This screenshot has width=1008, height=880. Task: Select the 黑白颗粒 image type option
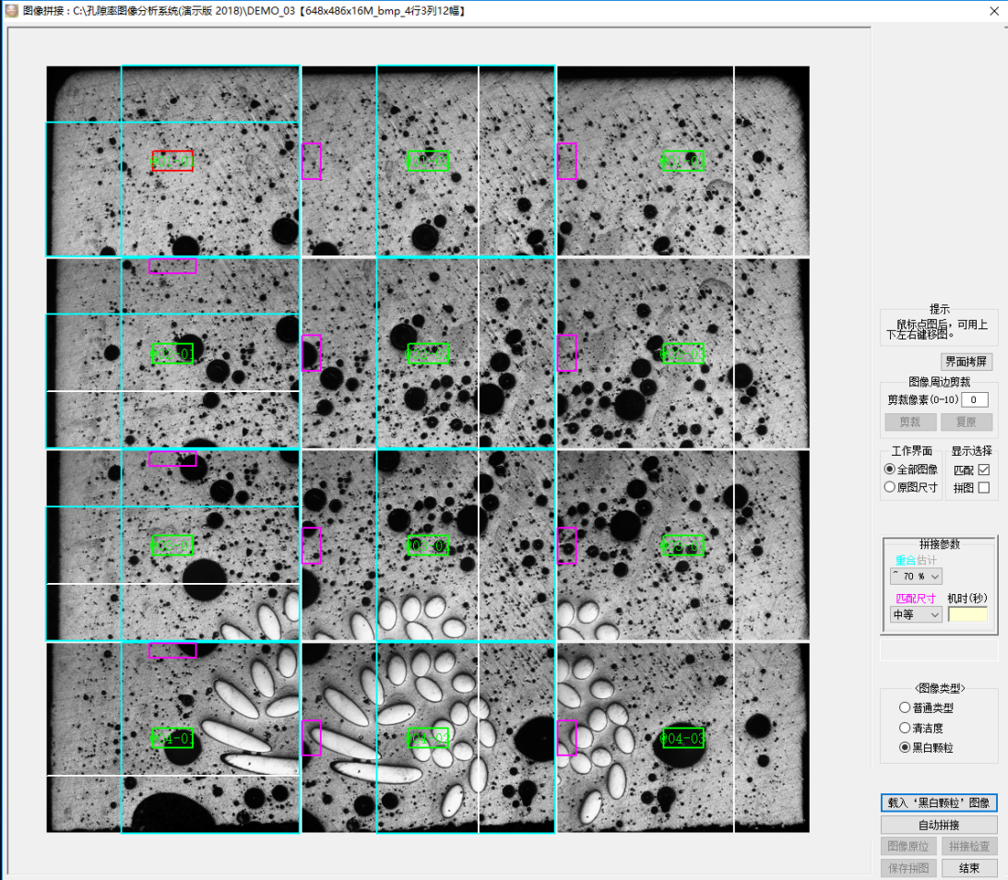[905, 747]
